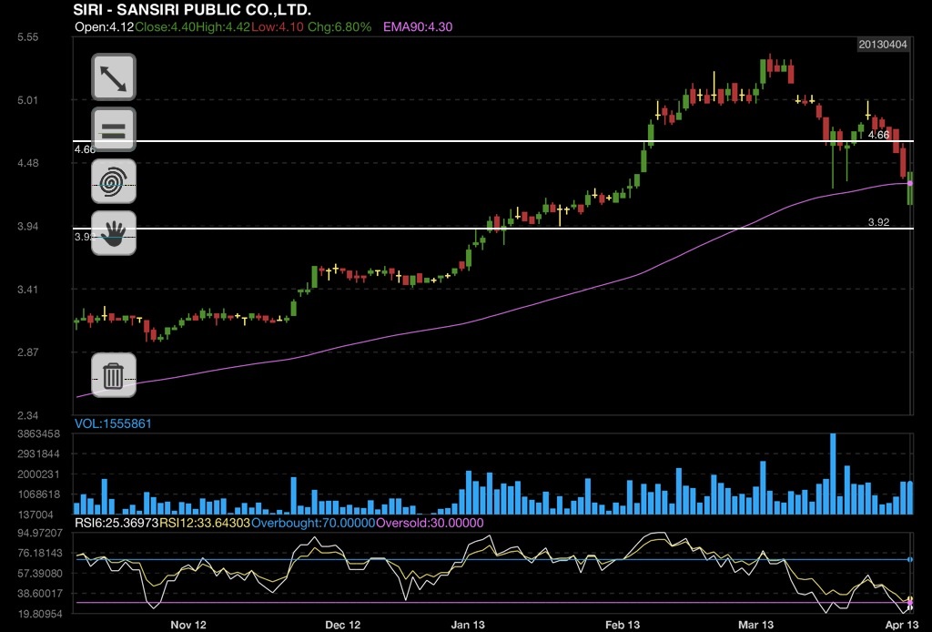Click the 94.97207 RSI axis label
Screen dimensions: 932x632
tap(40, 533)
